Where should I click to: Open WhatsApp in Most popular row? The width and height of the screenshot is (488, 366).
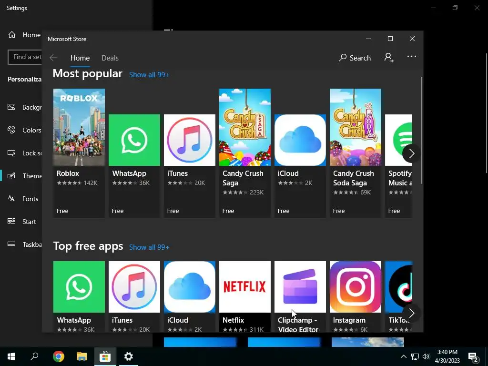[x=134, y=165]
